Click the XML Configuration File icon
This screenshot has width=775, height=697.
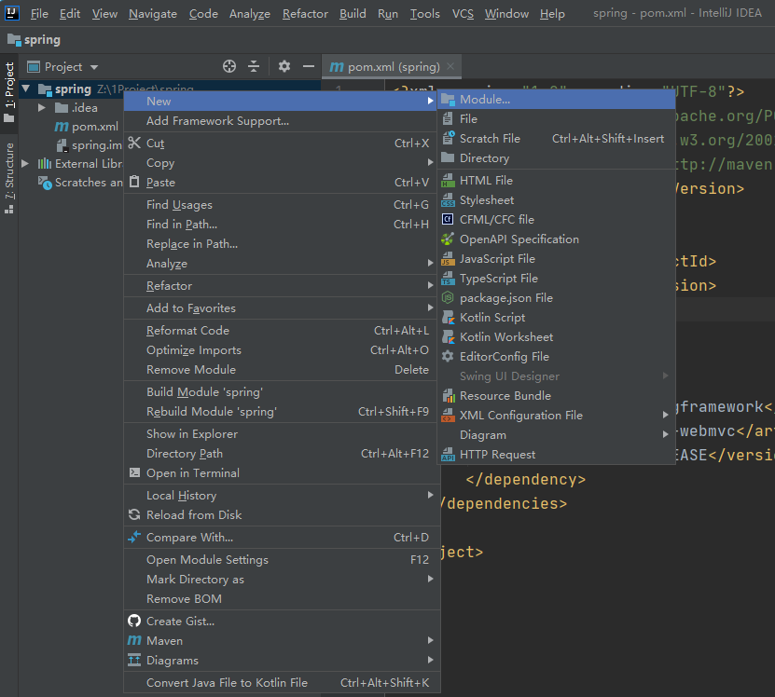point(448,416)
